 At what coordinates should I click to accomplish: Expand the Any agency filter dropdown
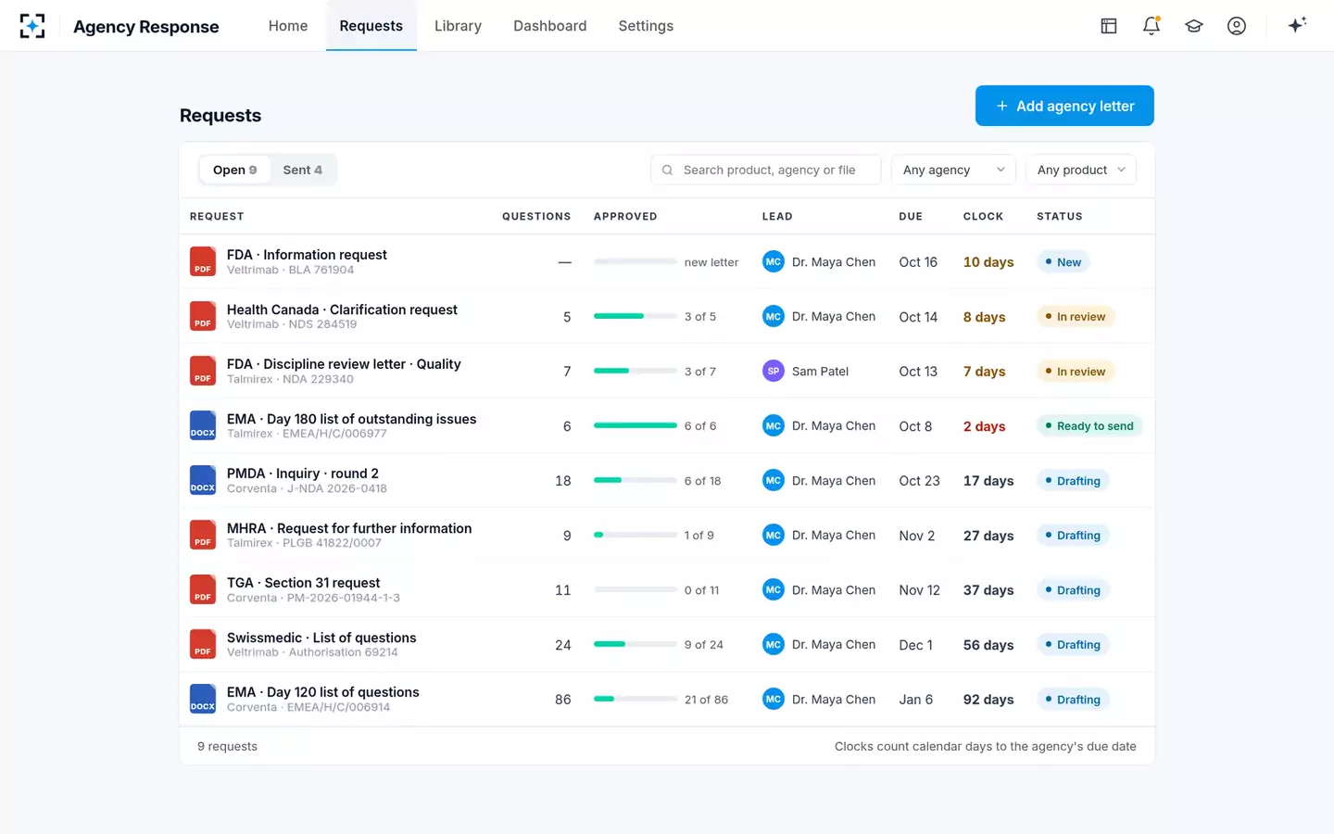pos(953,170)
